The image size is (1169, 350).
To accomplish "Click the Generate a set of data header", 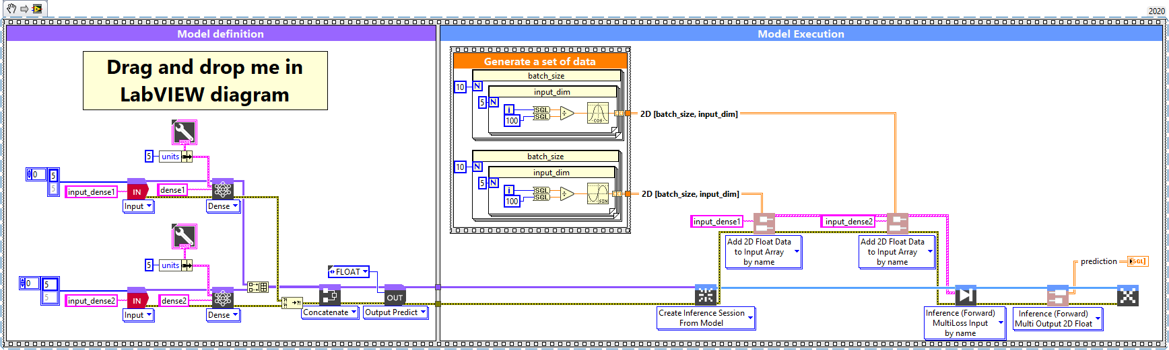I will pos(539,61).
